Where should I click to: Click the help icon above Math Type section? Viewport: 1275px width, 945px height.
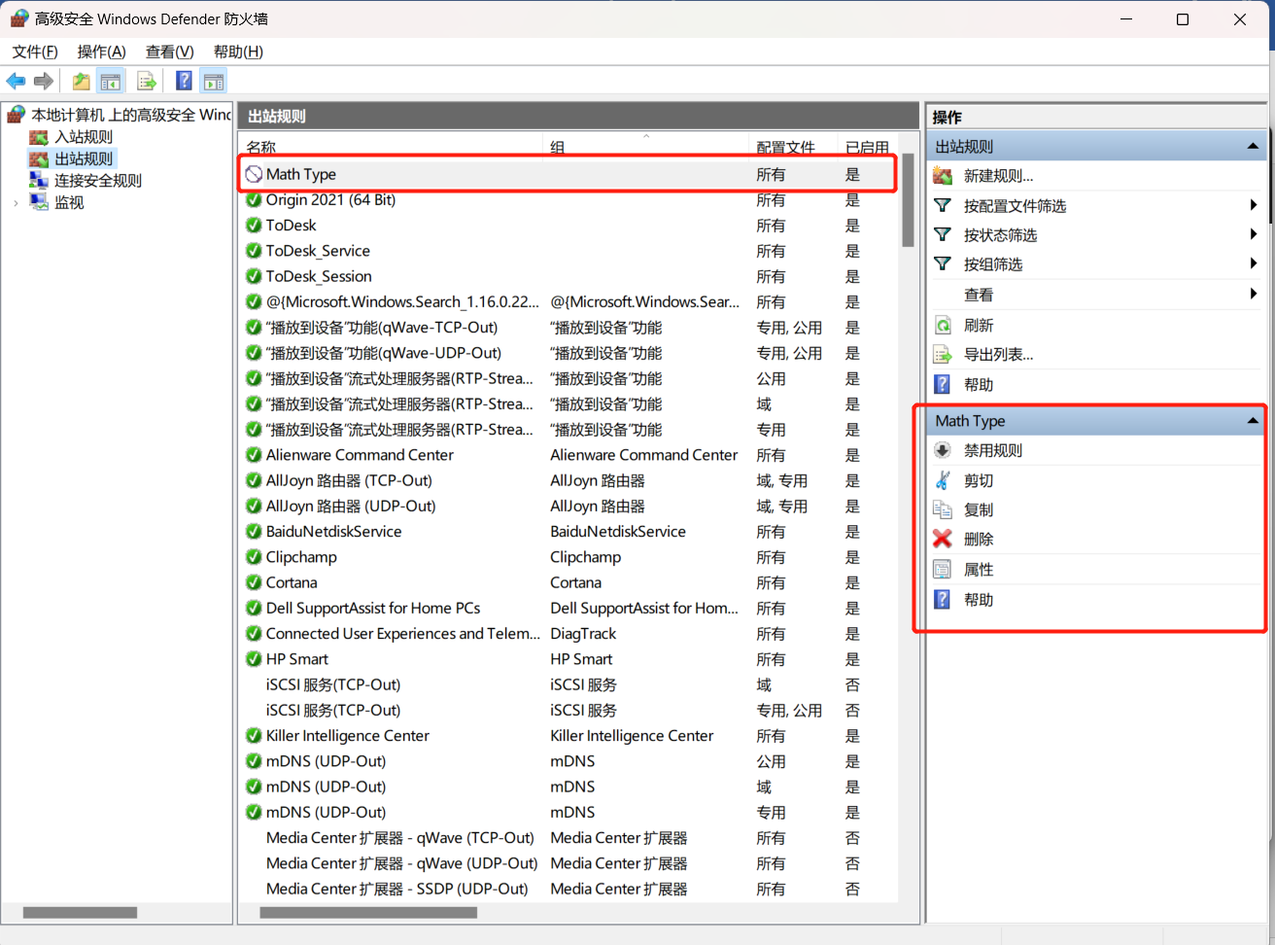943,384
